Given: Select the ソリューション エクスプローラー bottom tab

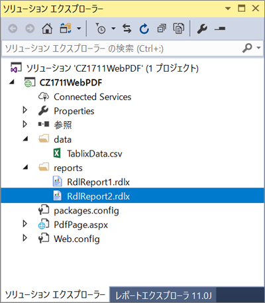Looking at the screenshot, I should click(55, 294).
